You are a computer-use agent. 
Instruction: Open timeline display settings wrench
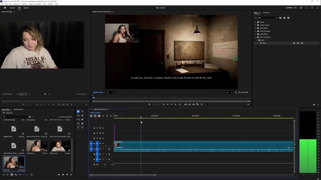(107, 116)
